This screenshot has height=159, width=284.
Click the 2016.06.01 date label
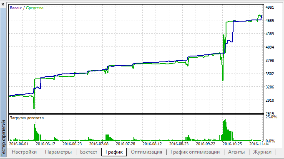point(19,144)
